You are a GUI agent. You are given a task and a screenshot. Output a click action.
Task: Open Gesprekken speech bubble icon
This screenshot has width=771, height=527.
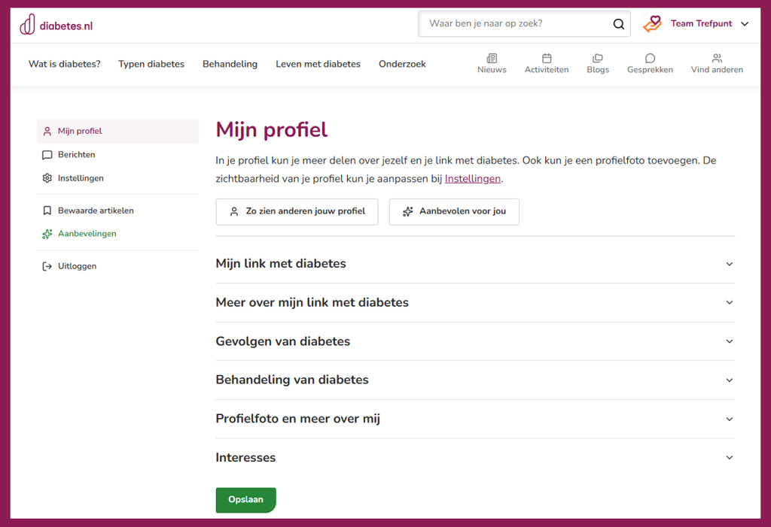(650, 58)
